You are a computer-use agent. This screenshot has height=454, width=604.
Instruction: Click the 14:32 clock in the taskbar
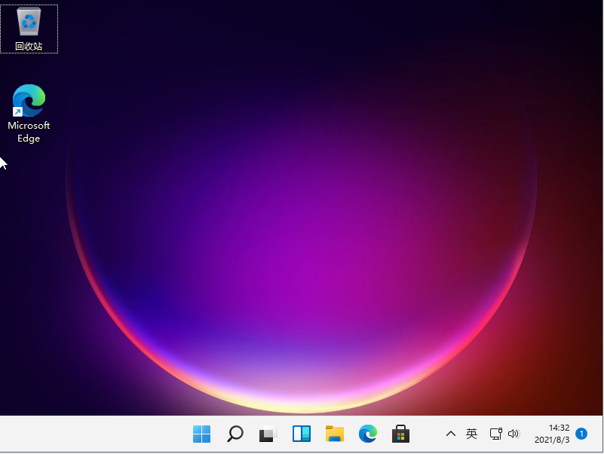pos(559,428)
